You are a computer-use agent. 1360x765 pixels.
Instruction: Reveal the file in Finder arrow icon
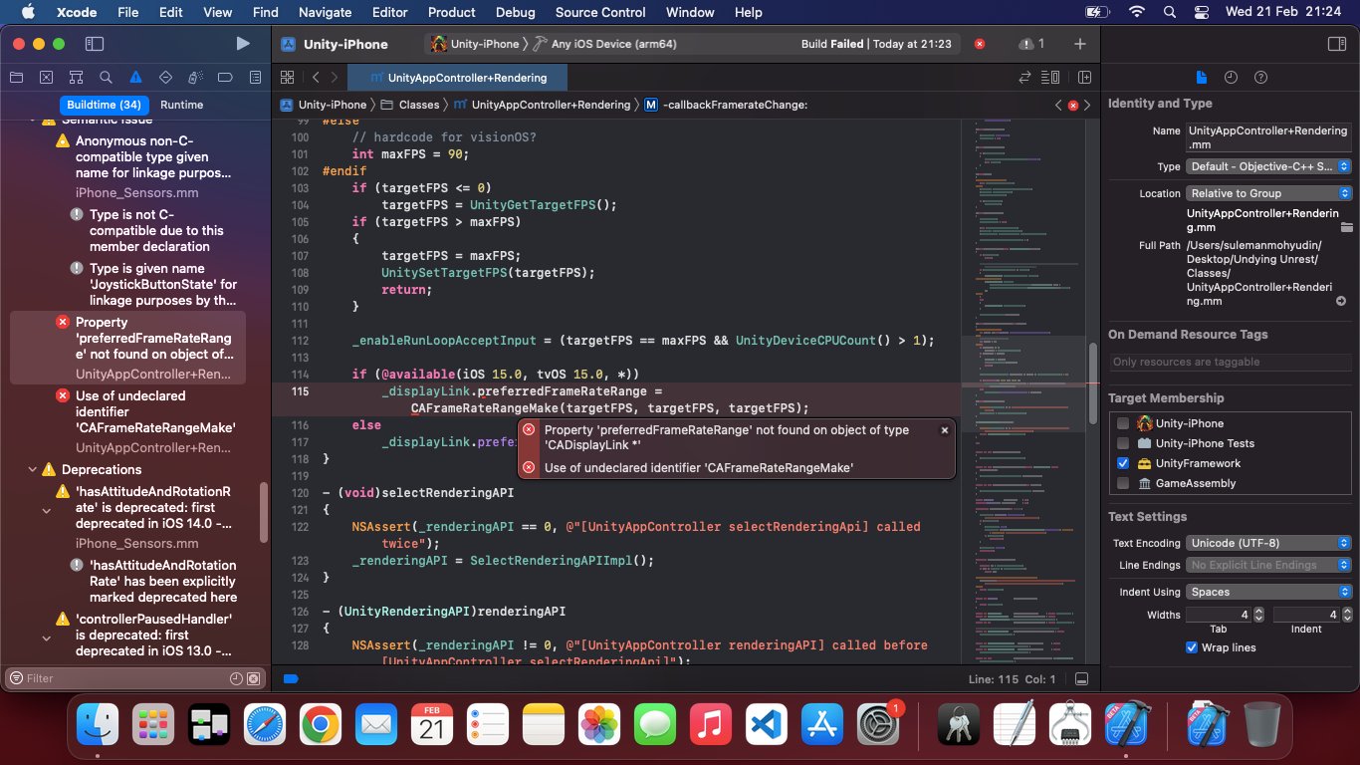click(1341, 301)
